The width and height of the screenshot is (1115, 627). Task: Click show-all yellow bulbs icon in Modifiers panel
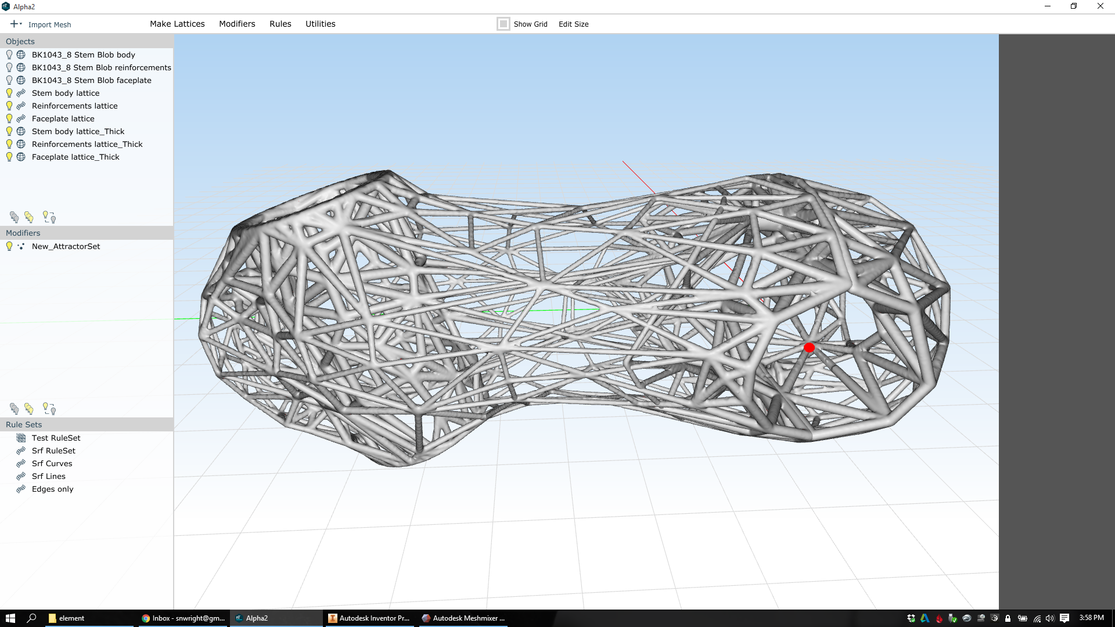click(29, 409)
